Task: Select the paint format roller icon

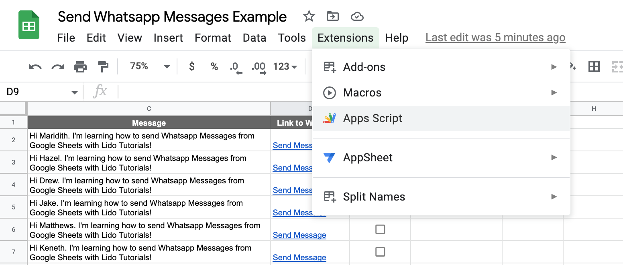Action: pyautogui.click(x=103, y=67)
